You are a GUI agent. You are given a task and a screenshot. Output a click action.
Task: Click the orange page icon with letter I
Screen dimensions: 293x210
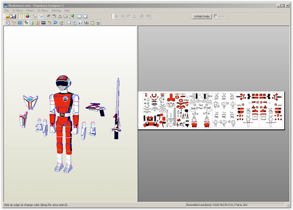tap(38, 23)
